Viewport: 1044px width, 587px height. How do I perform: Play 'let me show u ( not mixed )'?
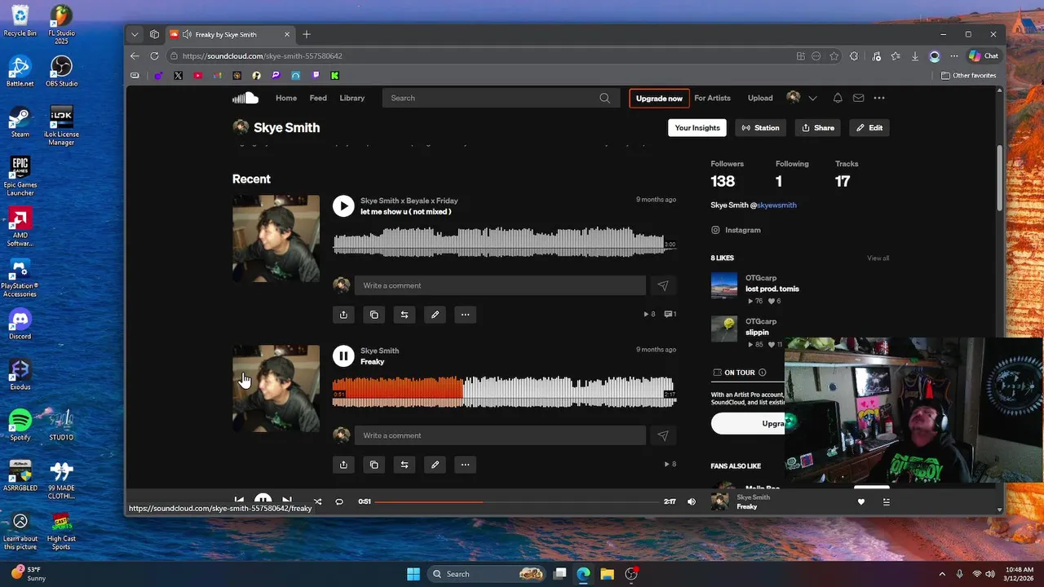pos(343,206)
